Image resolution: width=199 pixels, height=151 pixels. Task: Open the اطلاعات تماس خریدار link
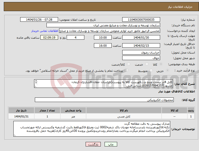coord(45,31)
